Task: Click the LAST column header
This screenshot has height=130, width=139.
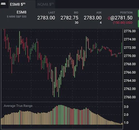Action: pos(52,12)
